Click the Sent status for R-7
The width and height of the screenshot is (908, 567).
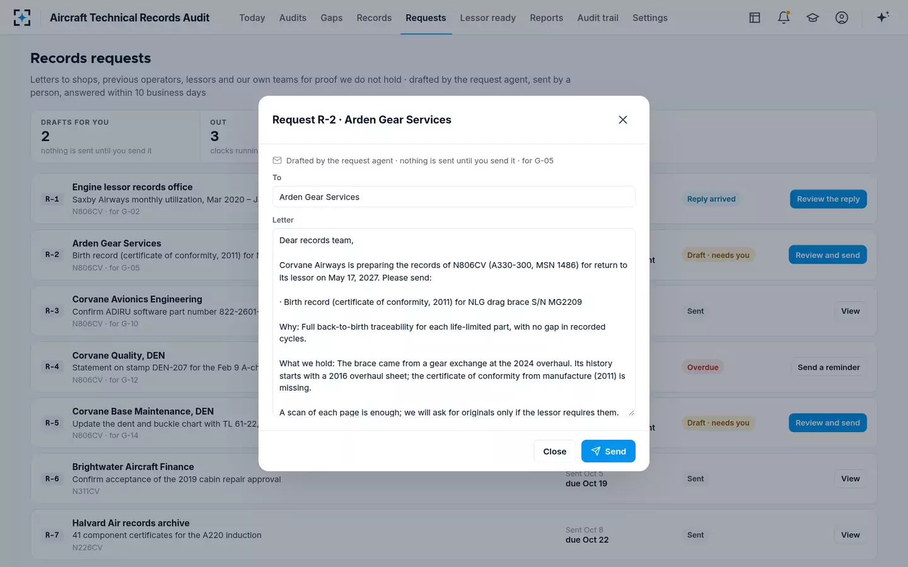pyautogui.click(x=696, y=535)
